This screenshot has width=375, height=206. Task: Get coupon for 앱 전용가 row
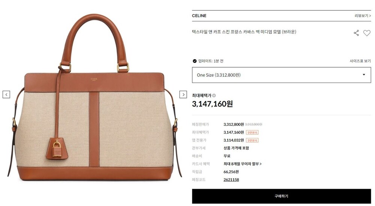(252, 140)
